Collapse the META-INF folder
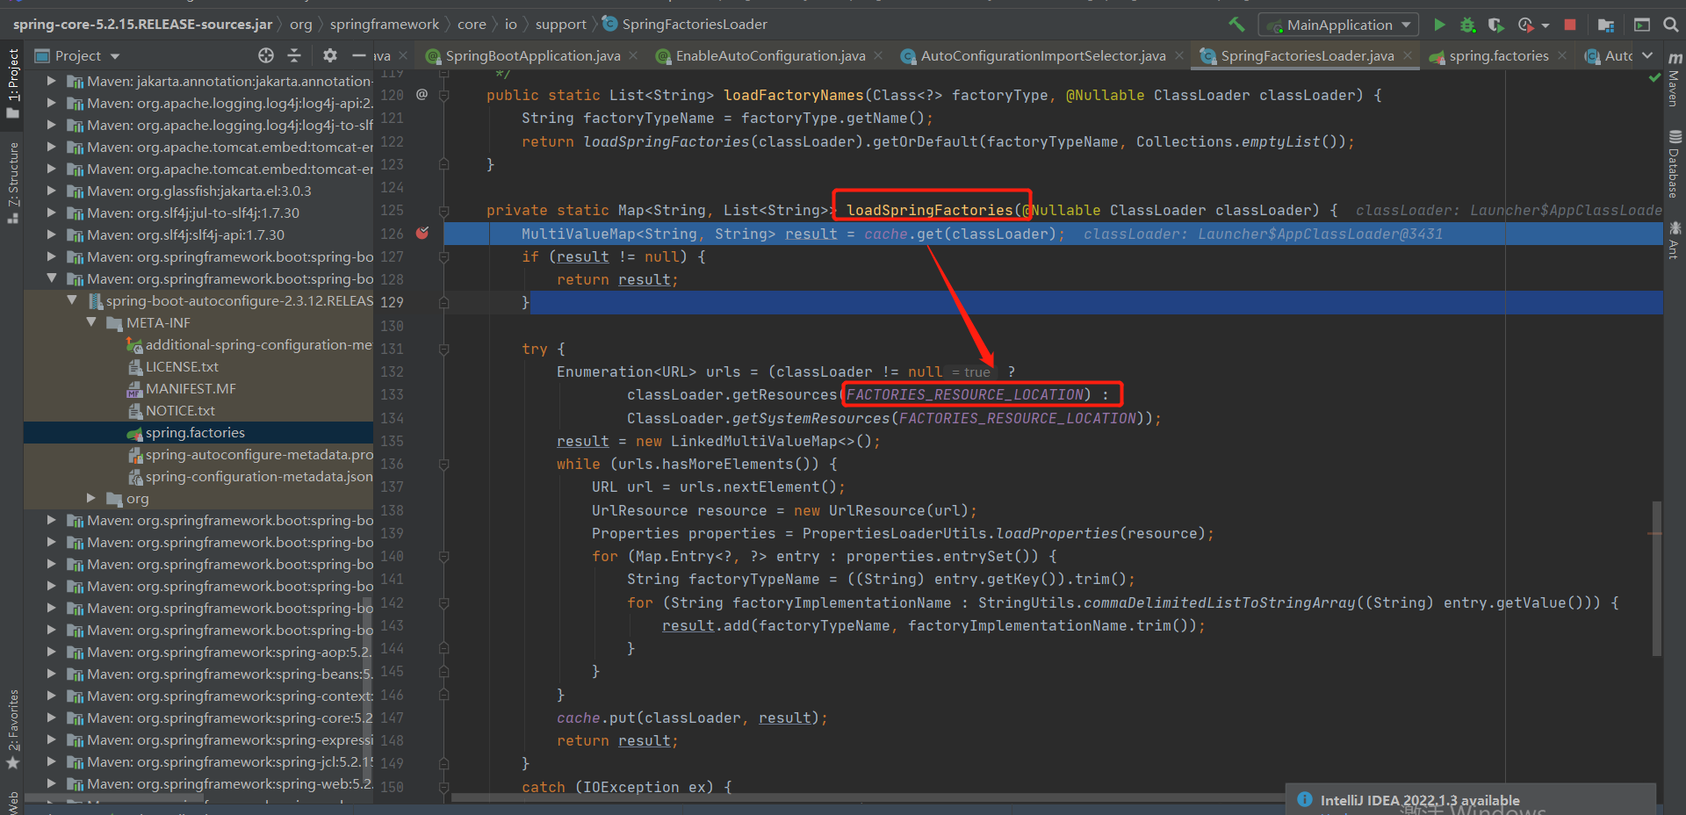 tap(91, 322)
